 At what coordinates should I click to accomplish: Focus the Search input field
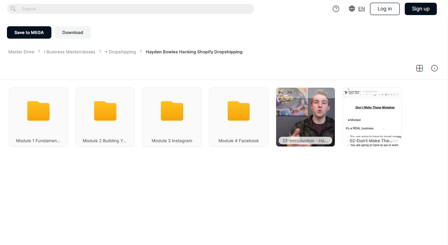click(130, 9)
